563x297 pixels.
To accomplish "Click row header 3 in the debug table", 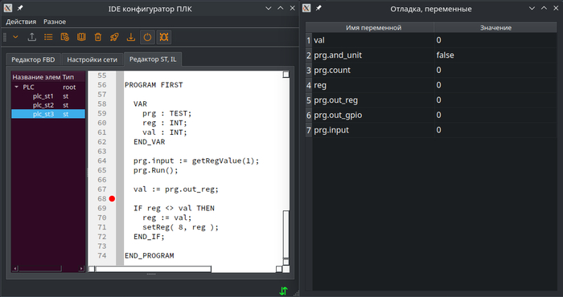I will [x=309, y=70].
